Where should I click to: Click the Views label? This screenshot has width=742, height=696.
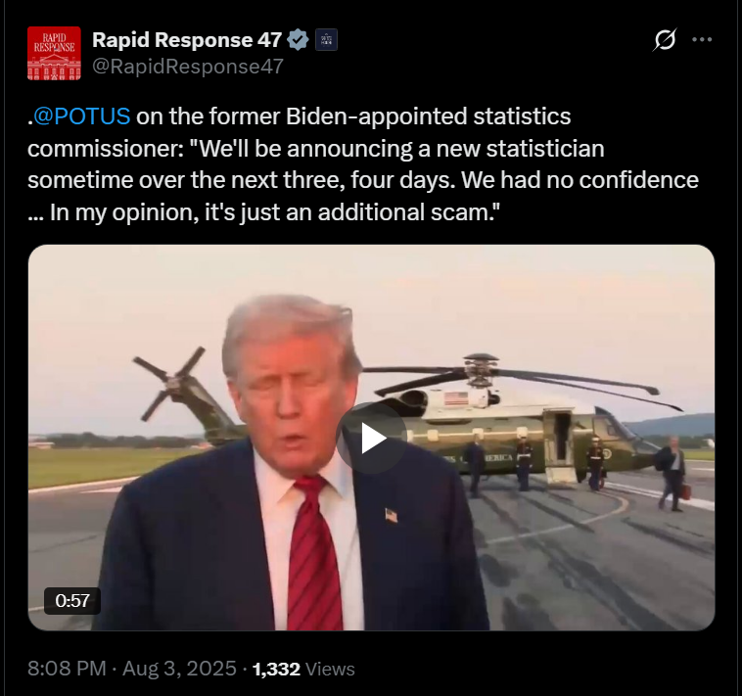[330, 669]
